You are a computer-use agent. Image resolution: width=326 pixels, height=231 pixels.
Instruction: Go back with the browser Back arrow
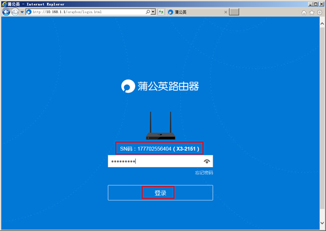pos(6,12)
